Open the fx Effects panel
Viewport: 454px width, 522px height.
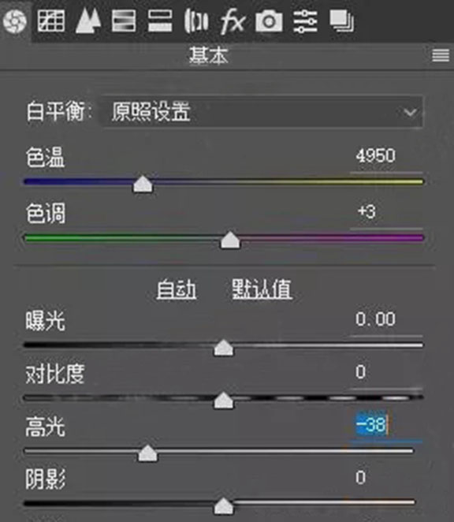(233, 21)
